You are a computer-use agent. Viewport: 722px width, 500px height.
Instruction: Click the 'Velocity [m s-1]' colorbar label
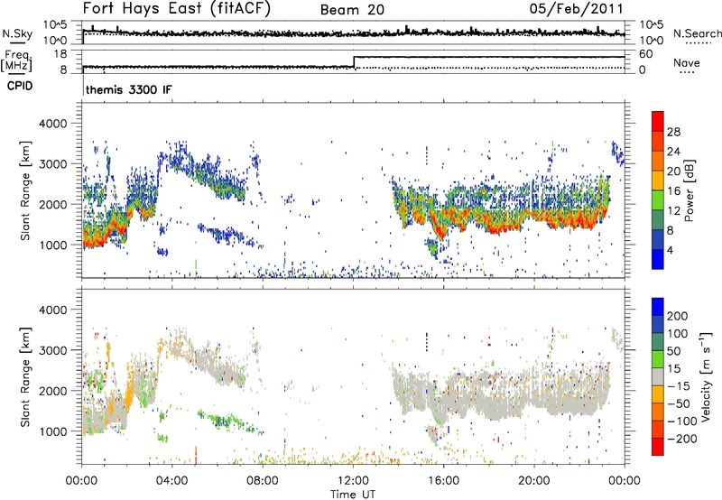(706, 376)
